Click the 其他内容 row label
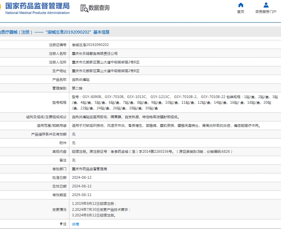 pyautogui.click(x=59, y=152)
